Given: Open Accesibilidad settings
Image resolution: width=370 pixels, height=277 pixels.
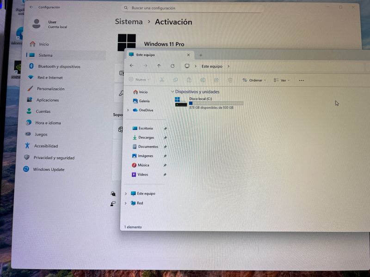Looking at the screenshot, I should click(x=41, y=146).
